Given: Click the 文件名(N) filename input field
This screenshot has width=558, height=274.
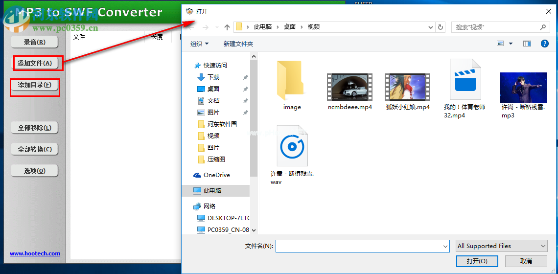Looking at the screenshot, I should [x=363, y=246].
